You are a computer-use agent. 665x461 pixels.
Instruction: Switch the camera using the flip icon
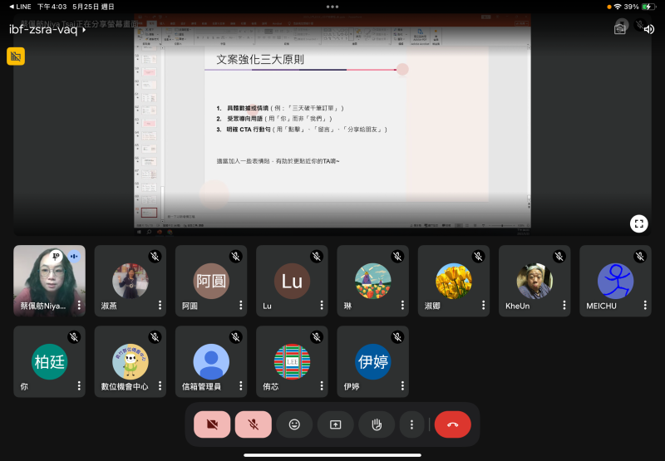(620, 28)
